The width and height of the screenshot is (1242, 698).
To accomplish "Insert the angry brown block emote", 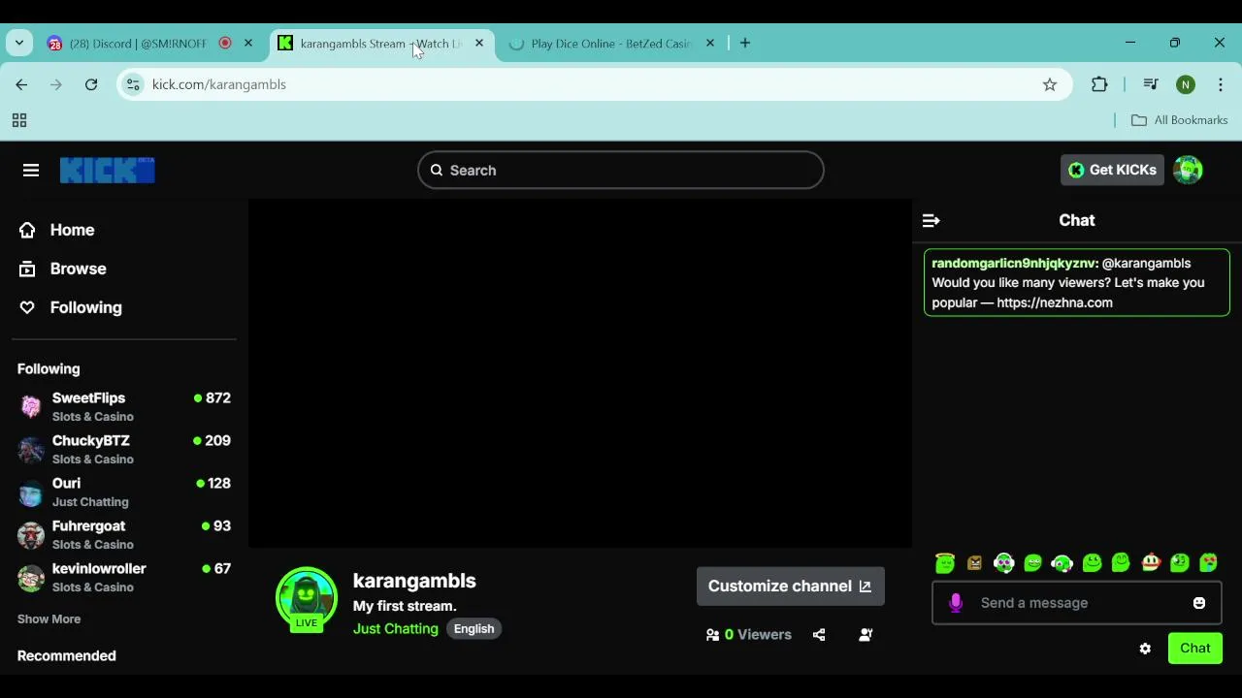I will click(x=974, y=562).
